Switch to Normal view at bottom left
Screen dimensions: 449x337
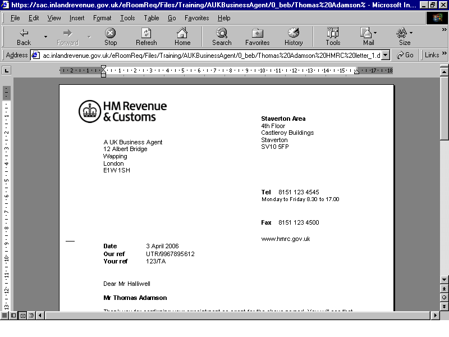pyautogui.click(x=4, y=316)
